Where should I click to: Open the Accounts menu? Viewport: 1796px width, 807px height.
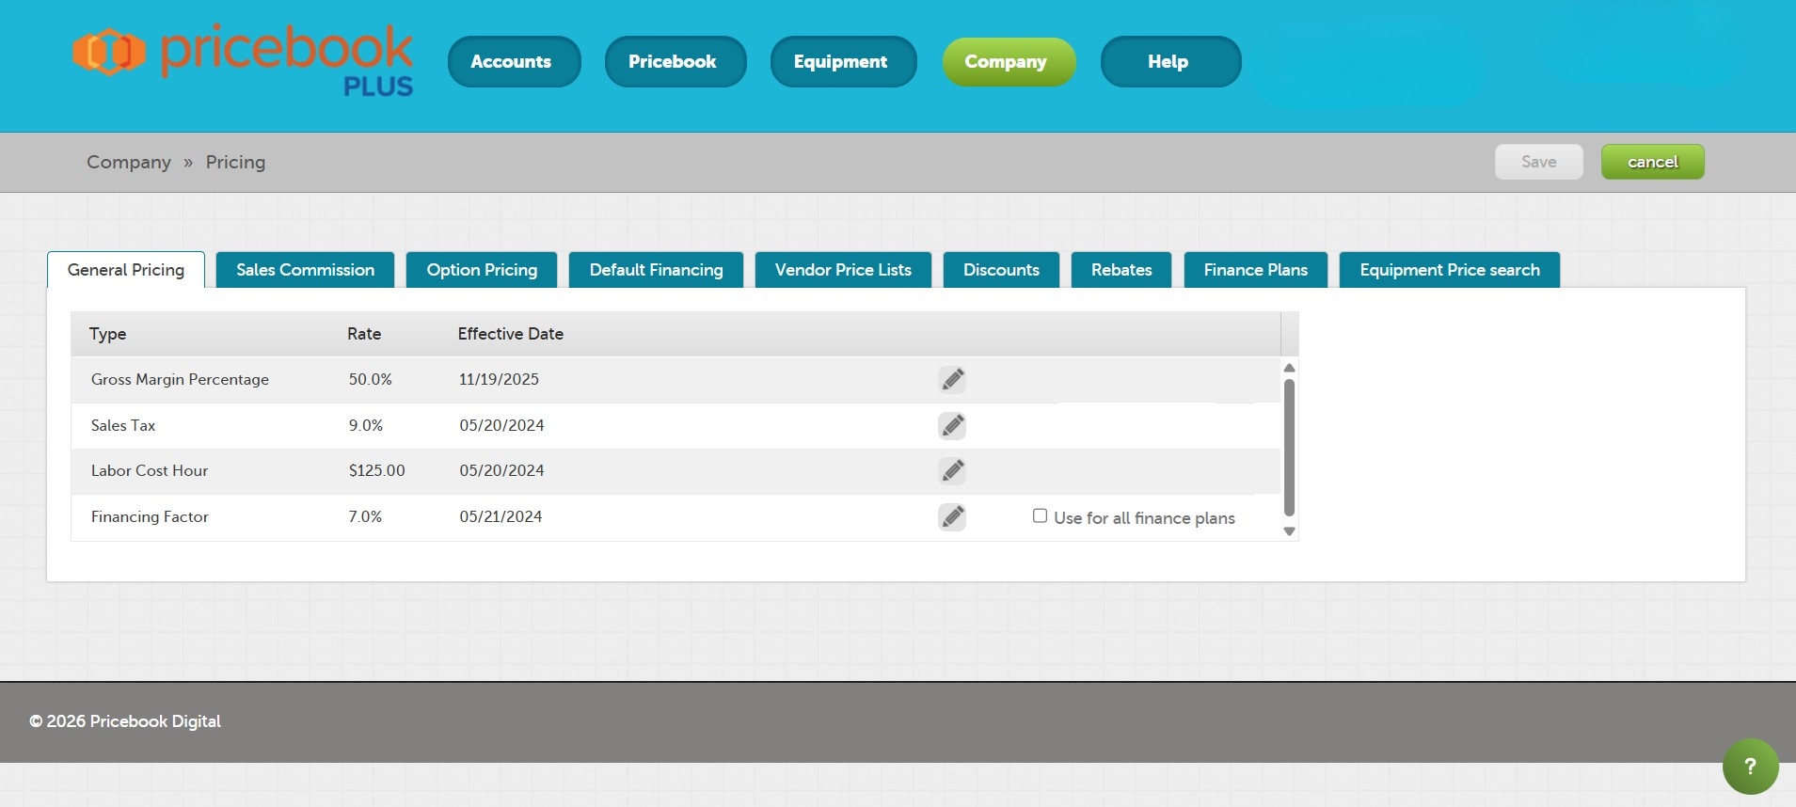pos(511,62)
